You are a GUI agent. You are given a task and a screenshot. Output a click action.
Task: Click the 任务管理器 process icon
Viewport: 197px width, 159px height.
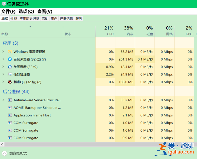pyautogui.click(x=10, y=74)
